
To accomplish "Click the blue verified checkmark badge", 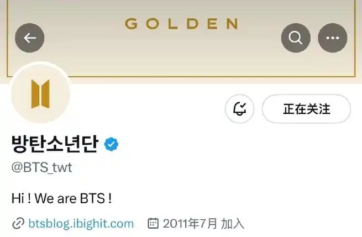I will point(111,144).
